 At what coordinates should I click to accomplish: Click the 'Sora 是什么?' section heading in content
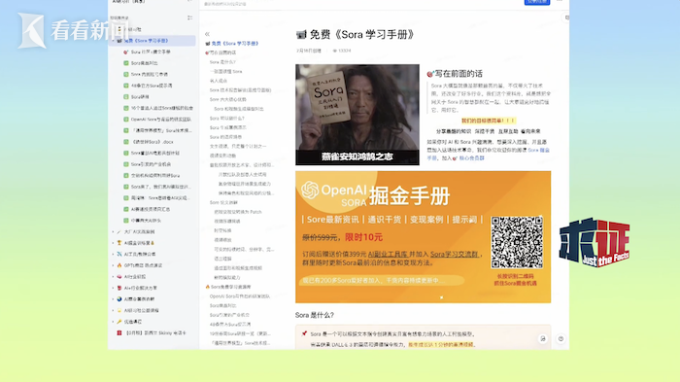pyautogui.click(x=315, y=315)
